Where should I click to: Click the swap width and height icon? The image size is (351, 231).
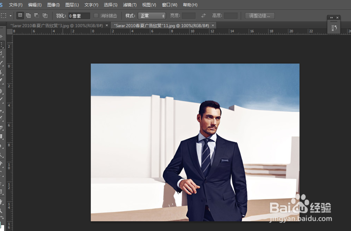[203, 16]
